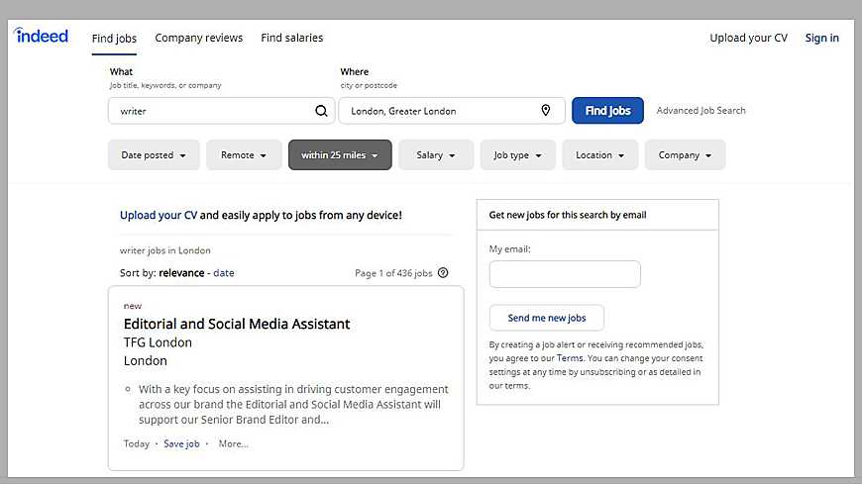Focus the My email input field
This screenshot has height=484, width=862.
(x=565, y=274)
